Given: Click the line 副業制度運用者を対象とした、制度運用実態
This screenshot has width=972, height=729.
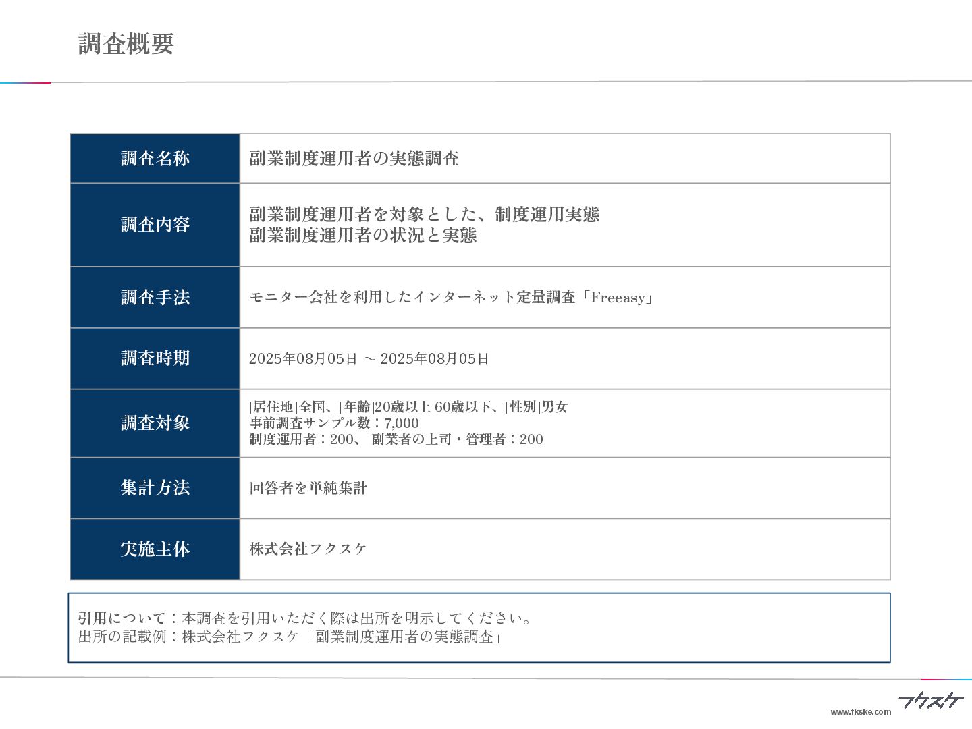Looking at the screenshot, I should pos(425,215).
